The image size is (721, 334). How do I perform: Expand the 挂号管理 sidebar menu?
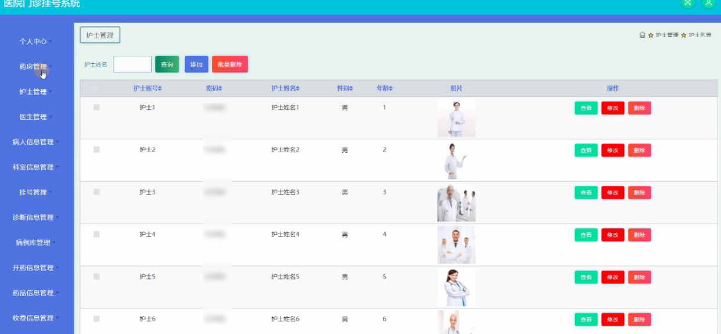(37, 192)
